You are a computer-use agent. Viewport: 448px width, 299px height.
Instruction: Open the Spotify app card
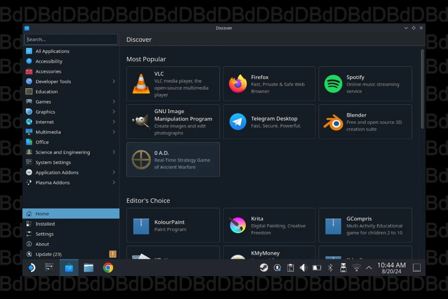point(365,84)
